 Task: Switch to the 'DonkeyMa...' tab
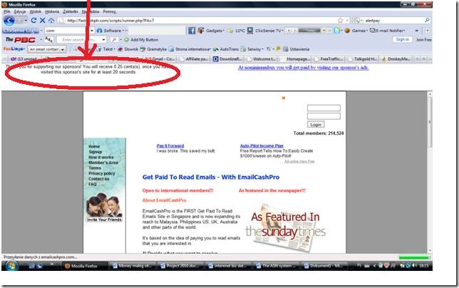(x=396, y=59)
